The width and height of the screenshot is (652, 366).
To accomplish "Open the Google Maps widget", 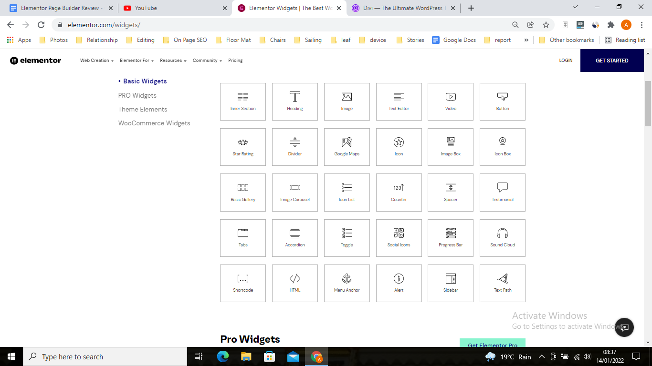I will tap(347, 147).
